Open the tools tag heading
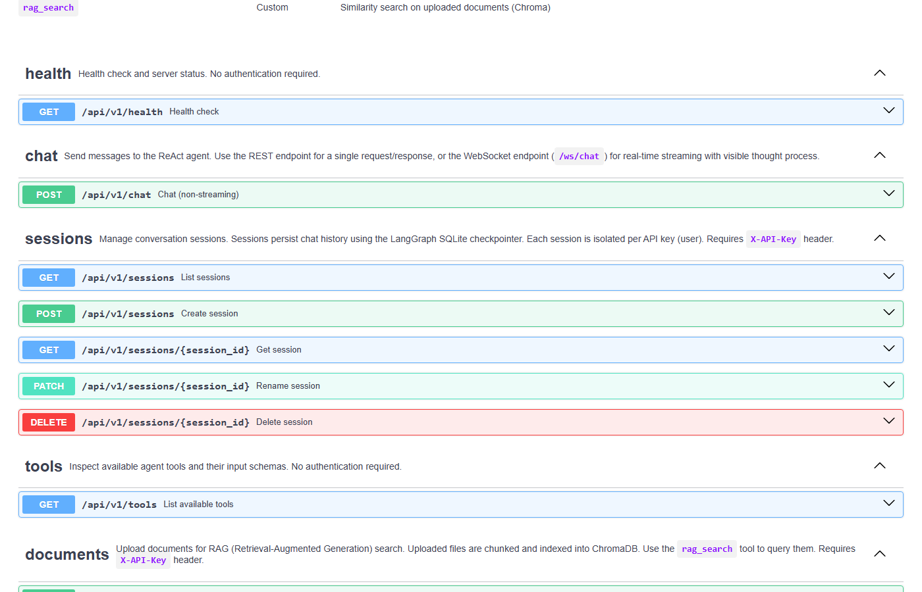This screenshot has width=922, height=592. (x=43, y=466)
